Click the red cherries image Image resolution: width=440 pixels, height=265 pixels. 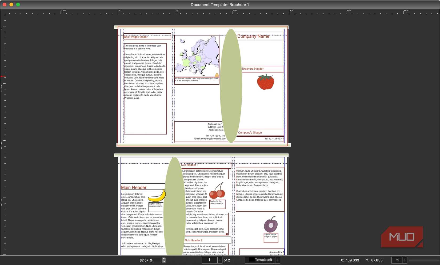[217, 192]
